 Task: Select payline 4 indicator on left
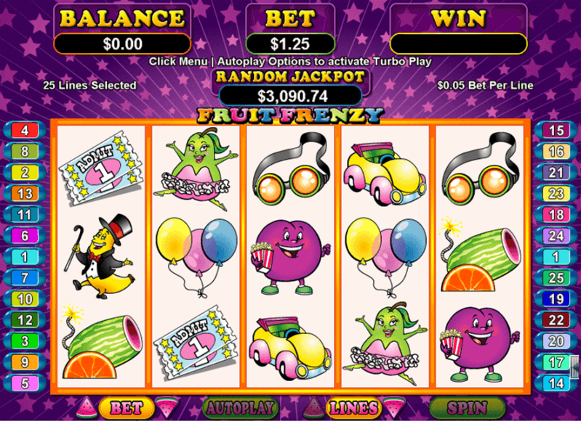coord(25,130)
